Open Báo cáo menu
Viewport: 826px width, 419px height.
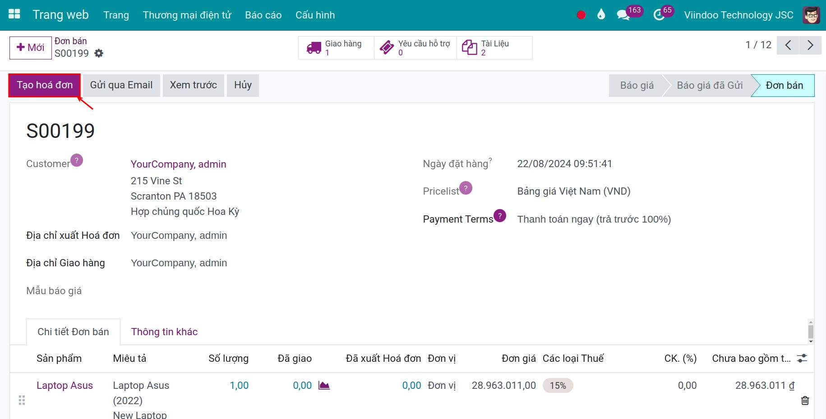[263, 15]
